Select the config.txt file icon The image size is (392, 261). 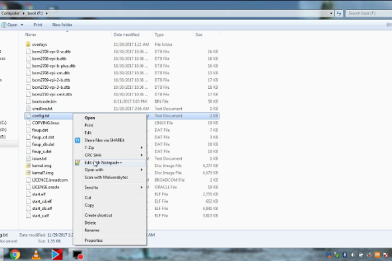[x=29, y=116]
